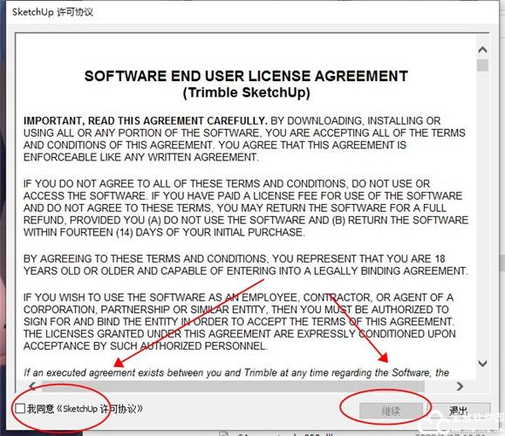Click the grayed 继续 continue button
Screen dimensions: 505x436
coord(391,411)
